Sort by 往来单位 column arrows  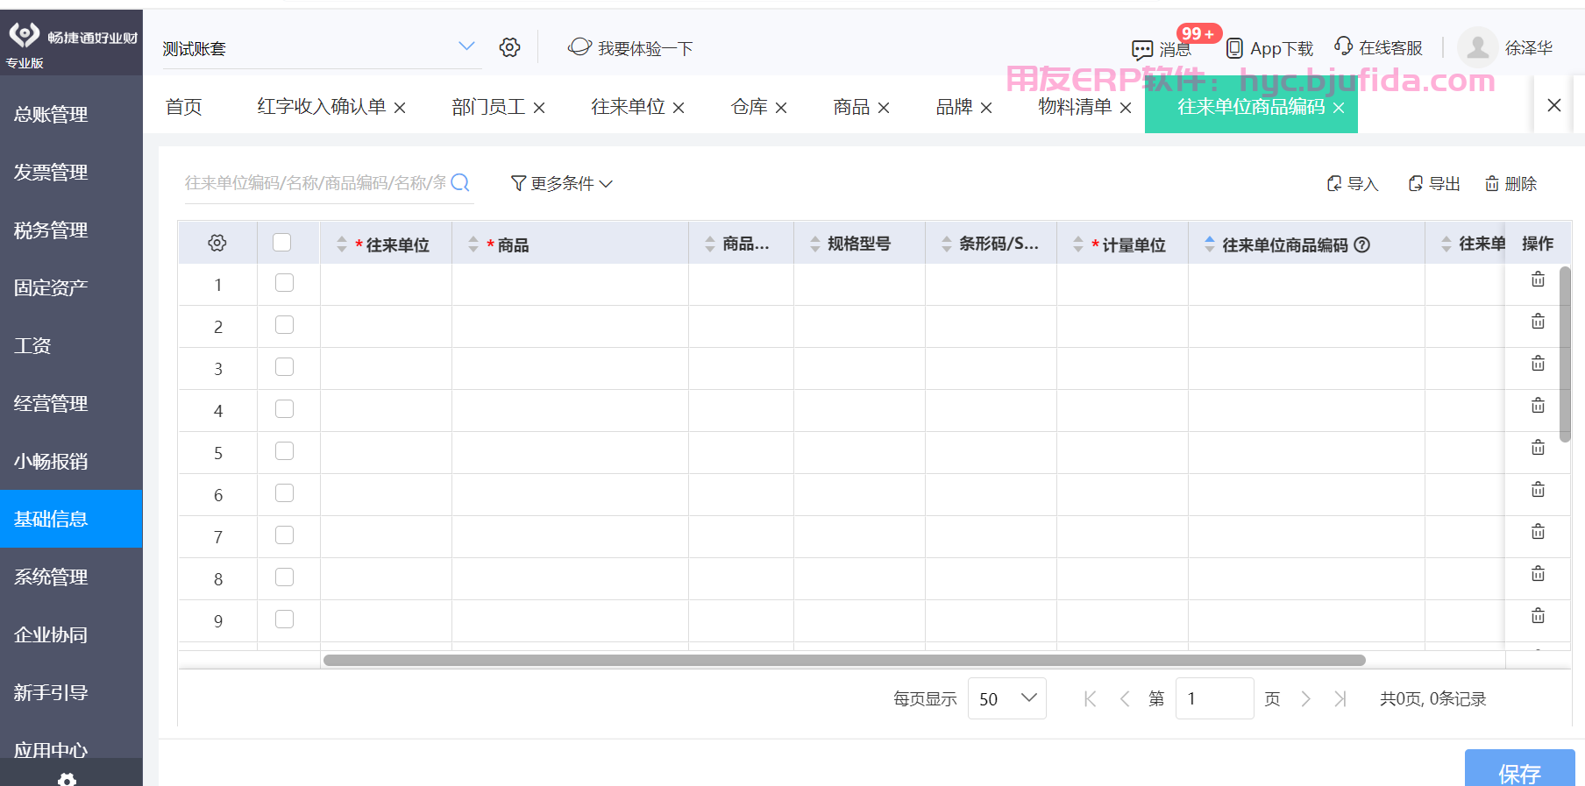coord(342,244)
